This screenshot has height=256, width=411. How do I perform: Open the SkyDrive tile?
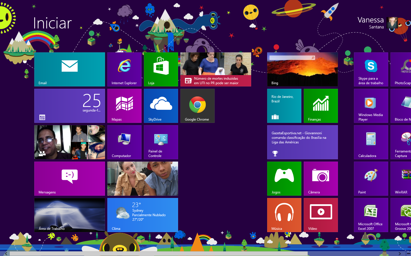pos(161,106)
